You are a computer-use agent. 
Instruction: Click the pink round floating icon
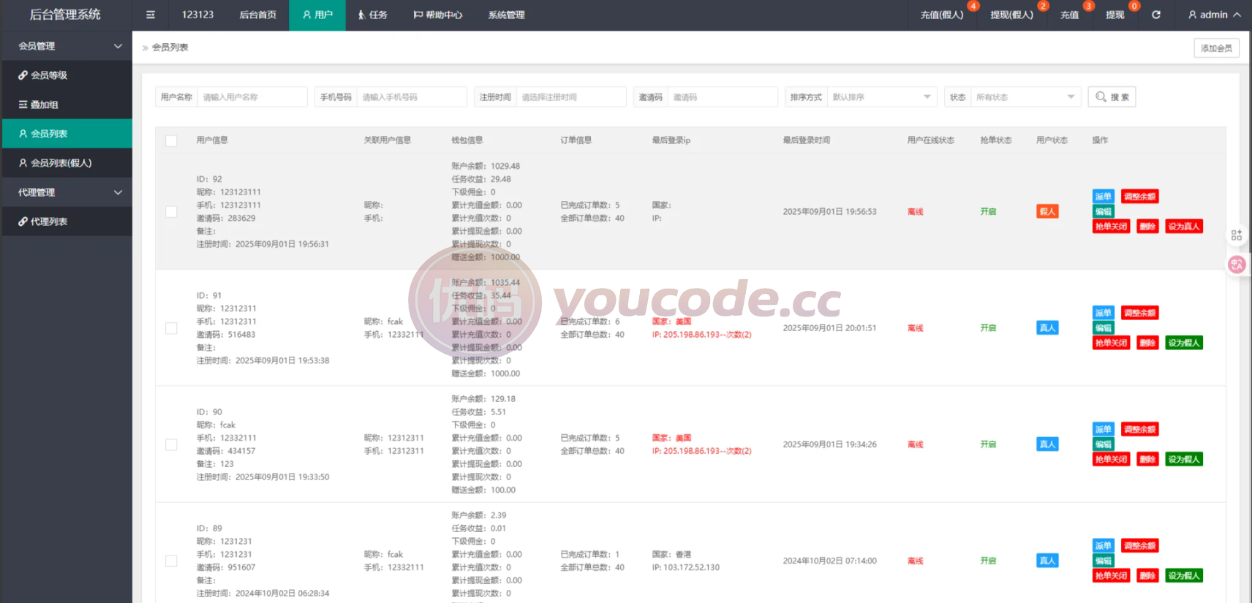pyautogui.click(x=1237, y=265)
